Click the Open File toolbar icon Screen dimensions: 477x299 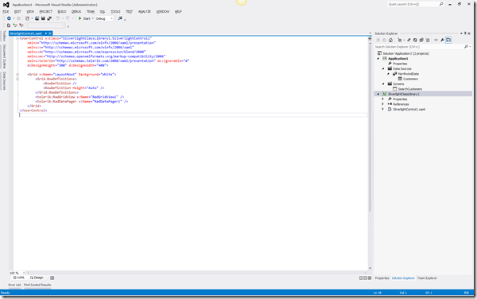[37, 18]
